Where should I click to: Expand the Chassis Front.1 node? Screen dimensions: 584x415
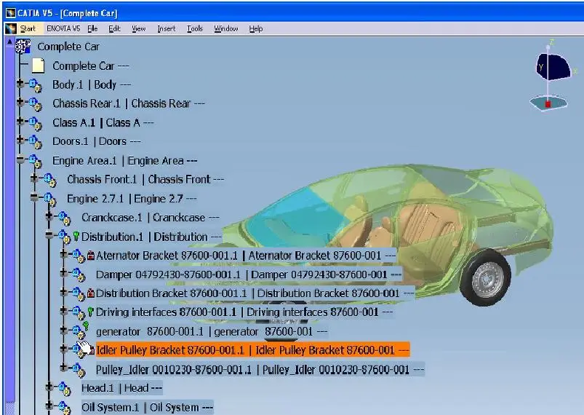point(35,178)
